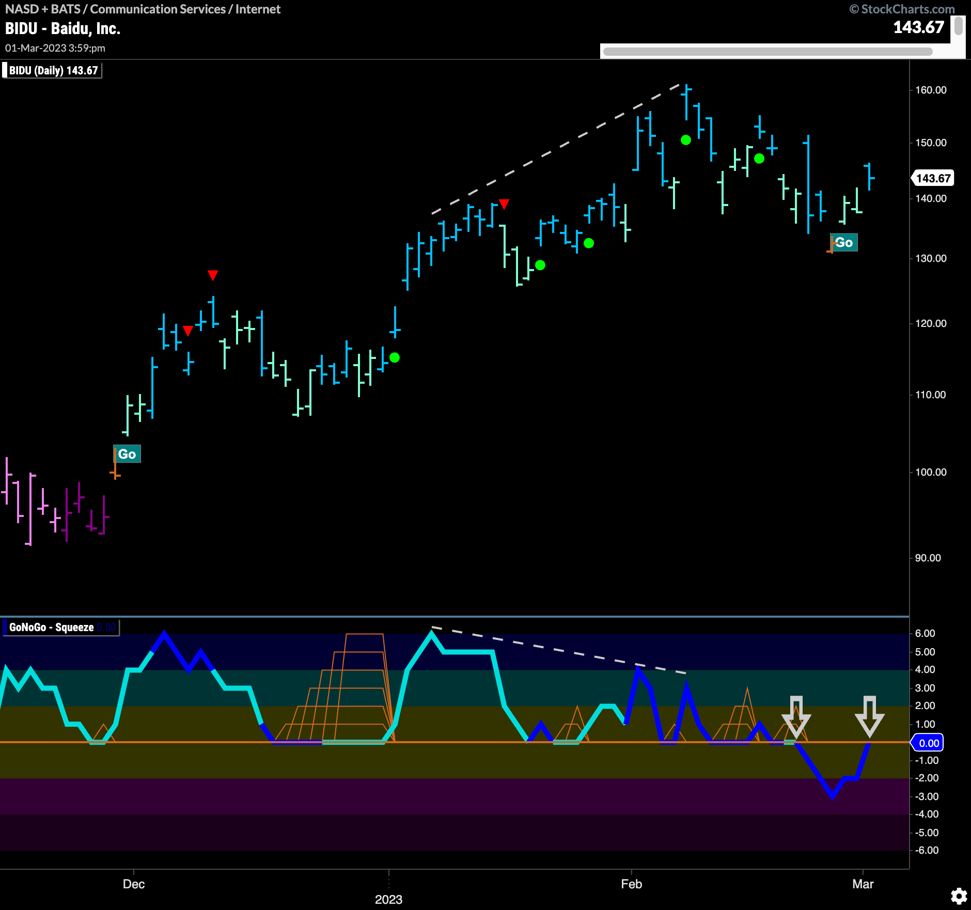Click the Dec label on the time axis
Screen dimensions: 971x910
(x=134, y=884)
